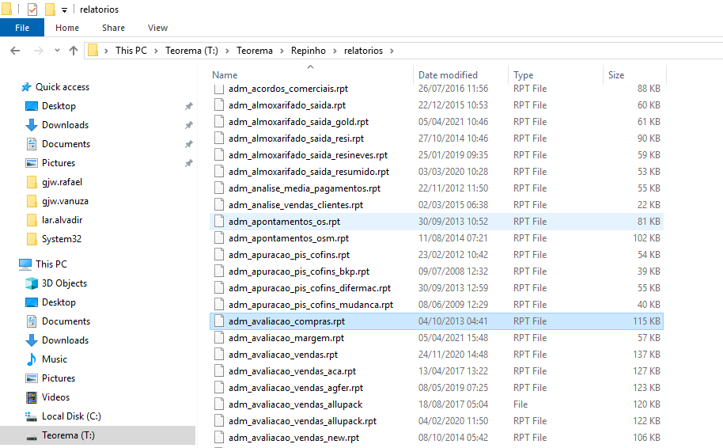Select adm_analise_media_pagamentos.rpt
The height and width of the screenshot is (448, 723).
pyautogui.click(x=305, y=188)
